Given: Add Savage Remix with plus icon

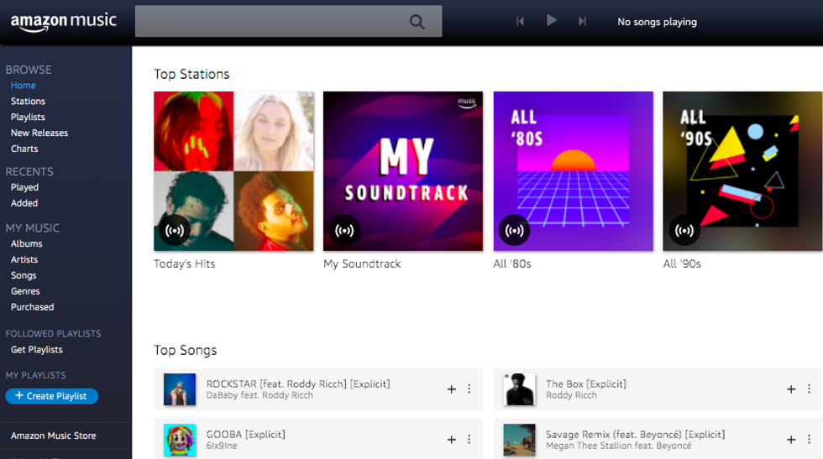Looking at the screenshot, I should pyautogui.click(x=791, y=440).
